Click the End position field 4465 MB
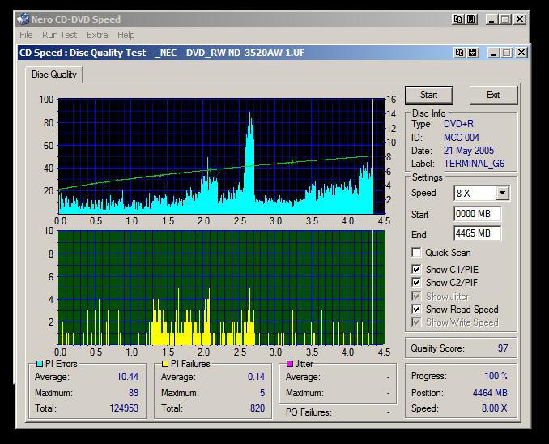 tap(478, 233)
